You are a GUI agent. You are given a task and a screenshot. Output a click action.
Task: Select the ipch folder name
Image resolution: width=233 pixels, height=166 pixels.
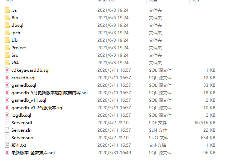pos(16,33)
